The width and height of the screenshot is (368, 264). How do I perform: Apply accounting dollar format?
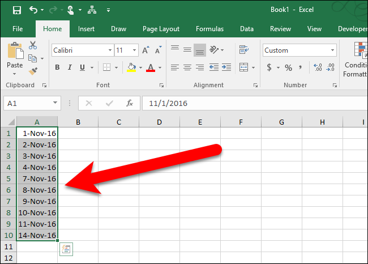[269, 67]
